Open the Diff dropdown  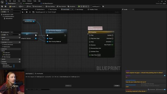(21, 7)
